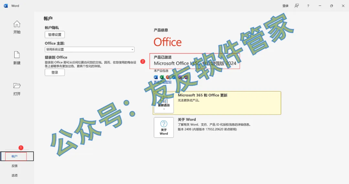The height and width of the screenshot is (184, 349).
Task: Click the 产品已激活 text
Action: [163, 57]
